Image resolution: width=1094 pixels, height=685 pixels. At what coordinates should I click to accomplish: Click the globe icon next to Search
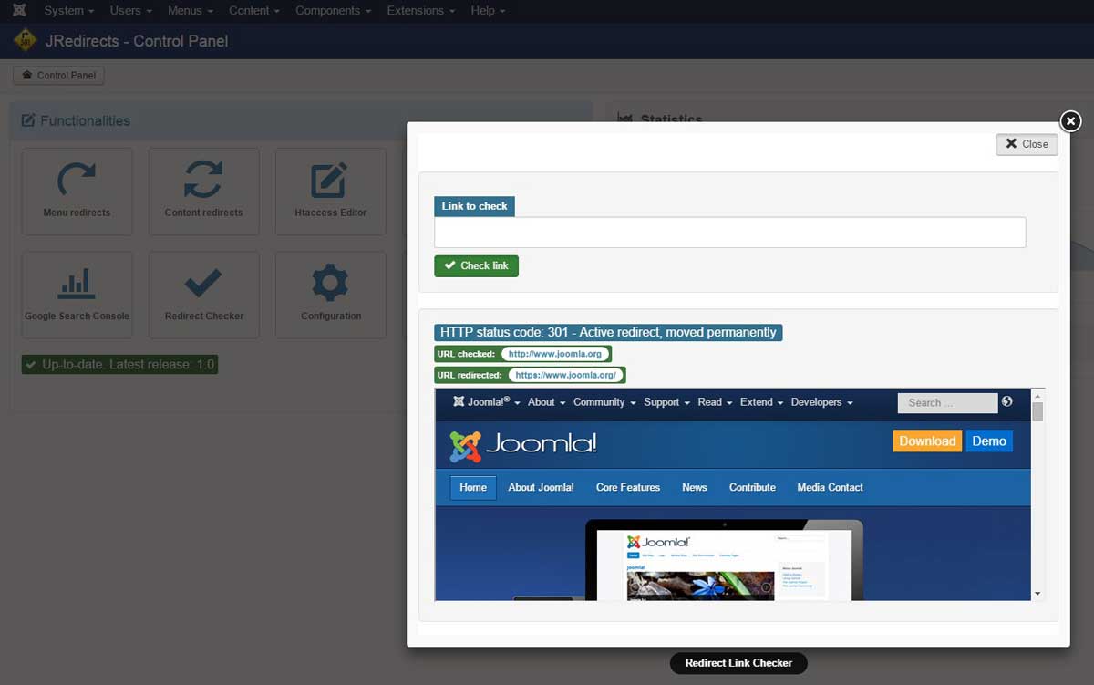1006,401
